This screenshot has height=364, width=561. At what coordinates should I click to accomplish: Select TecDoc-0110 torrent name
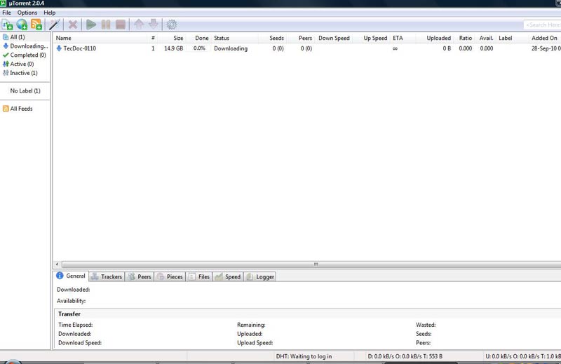(x=79, y=48)
